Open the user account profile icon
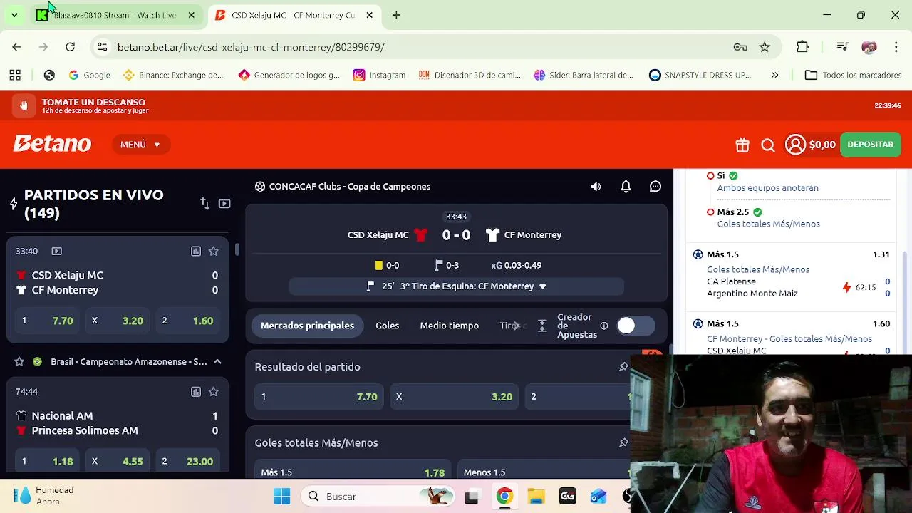Viewport: 912px width, 513px height. coord(795,145)
